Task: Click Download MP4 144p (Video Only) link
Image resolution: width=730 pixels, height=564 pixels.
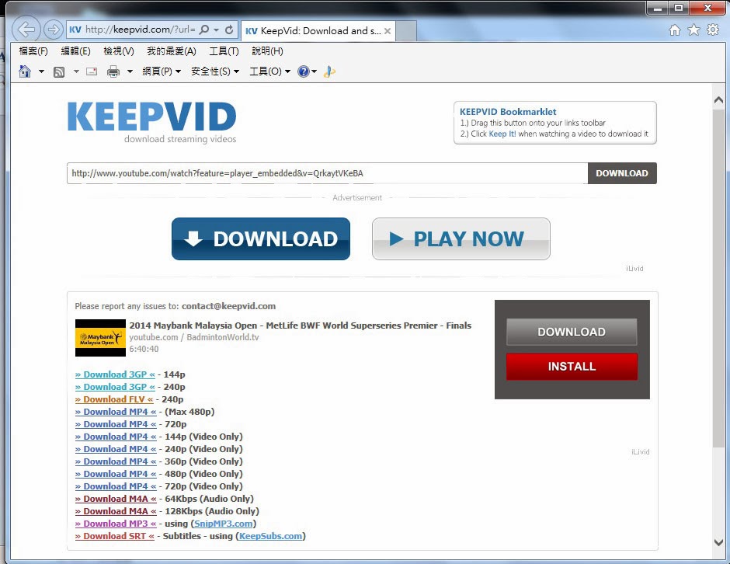Action: coord(116,437)
